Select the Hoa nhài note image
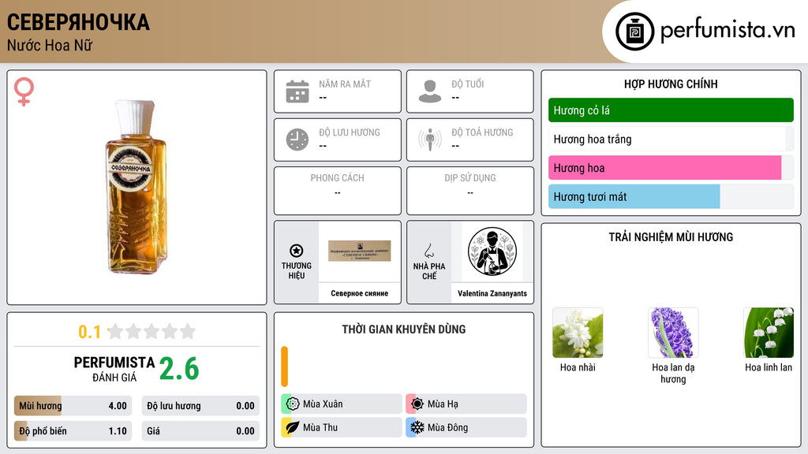This screenshot has height=454, width=808. click(578, 333)
